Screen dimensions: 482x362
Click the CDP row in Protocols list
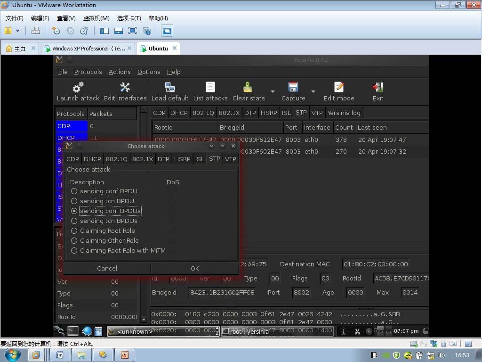[x=96, y=126]
